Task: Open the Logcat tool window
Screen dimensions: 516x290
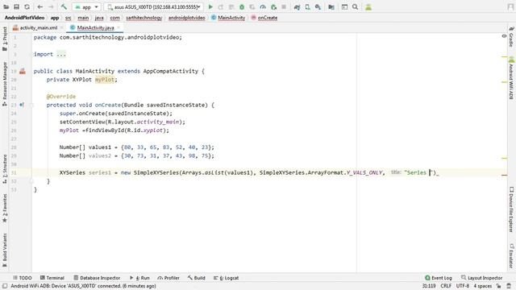Action: tap(226, 278)
